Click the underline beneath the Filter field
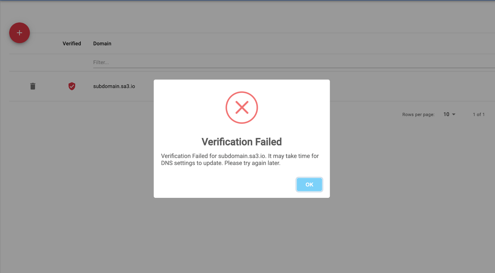495x273 pixels. tap(294, 68)
